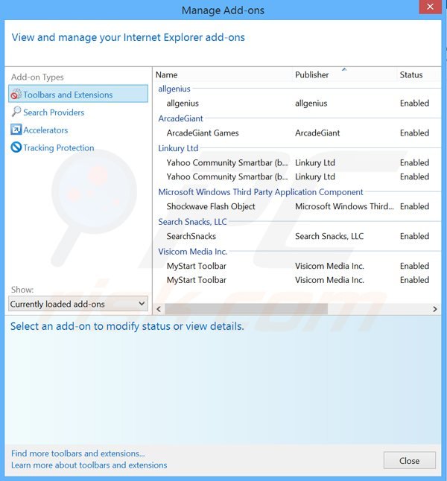Select the Visicom Media Inc. group header
This screenshot has width=447, height=481.
pos(192,252)
